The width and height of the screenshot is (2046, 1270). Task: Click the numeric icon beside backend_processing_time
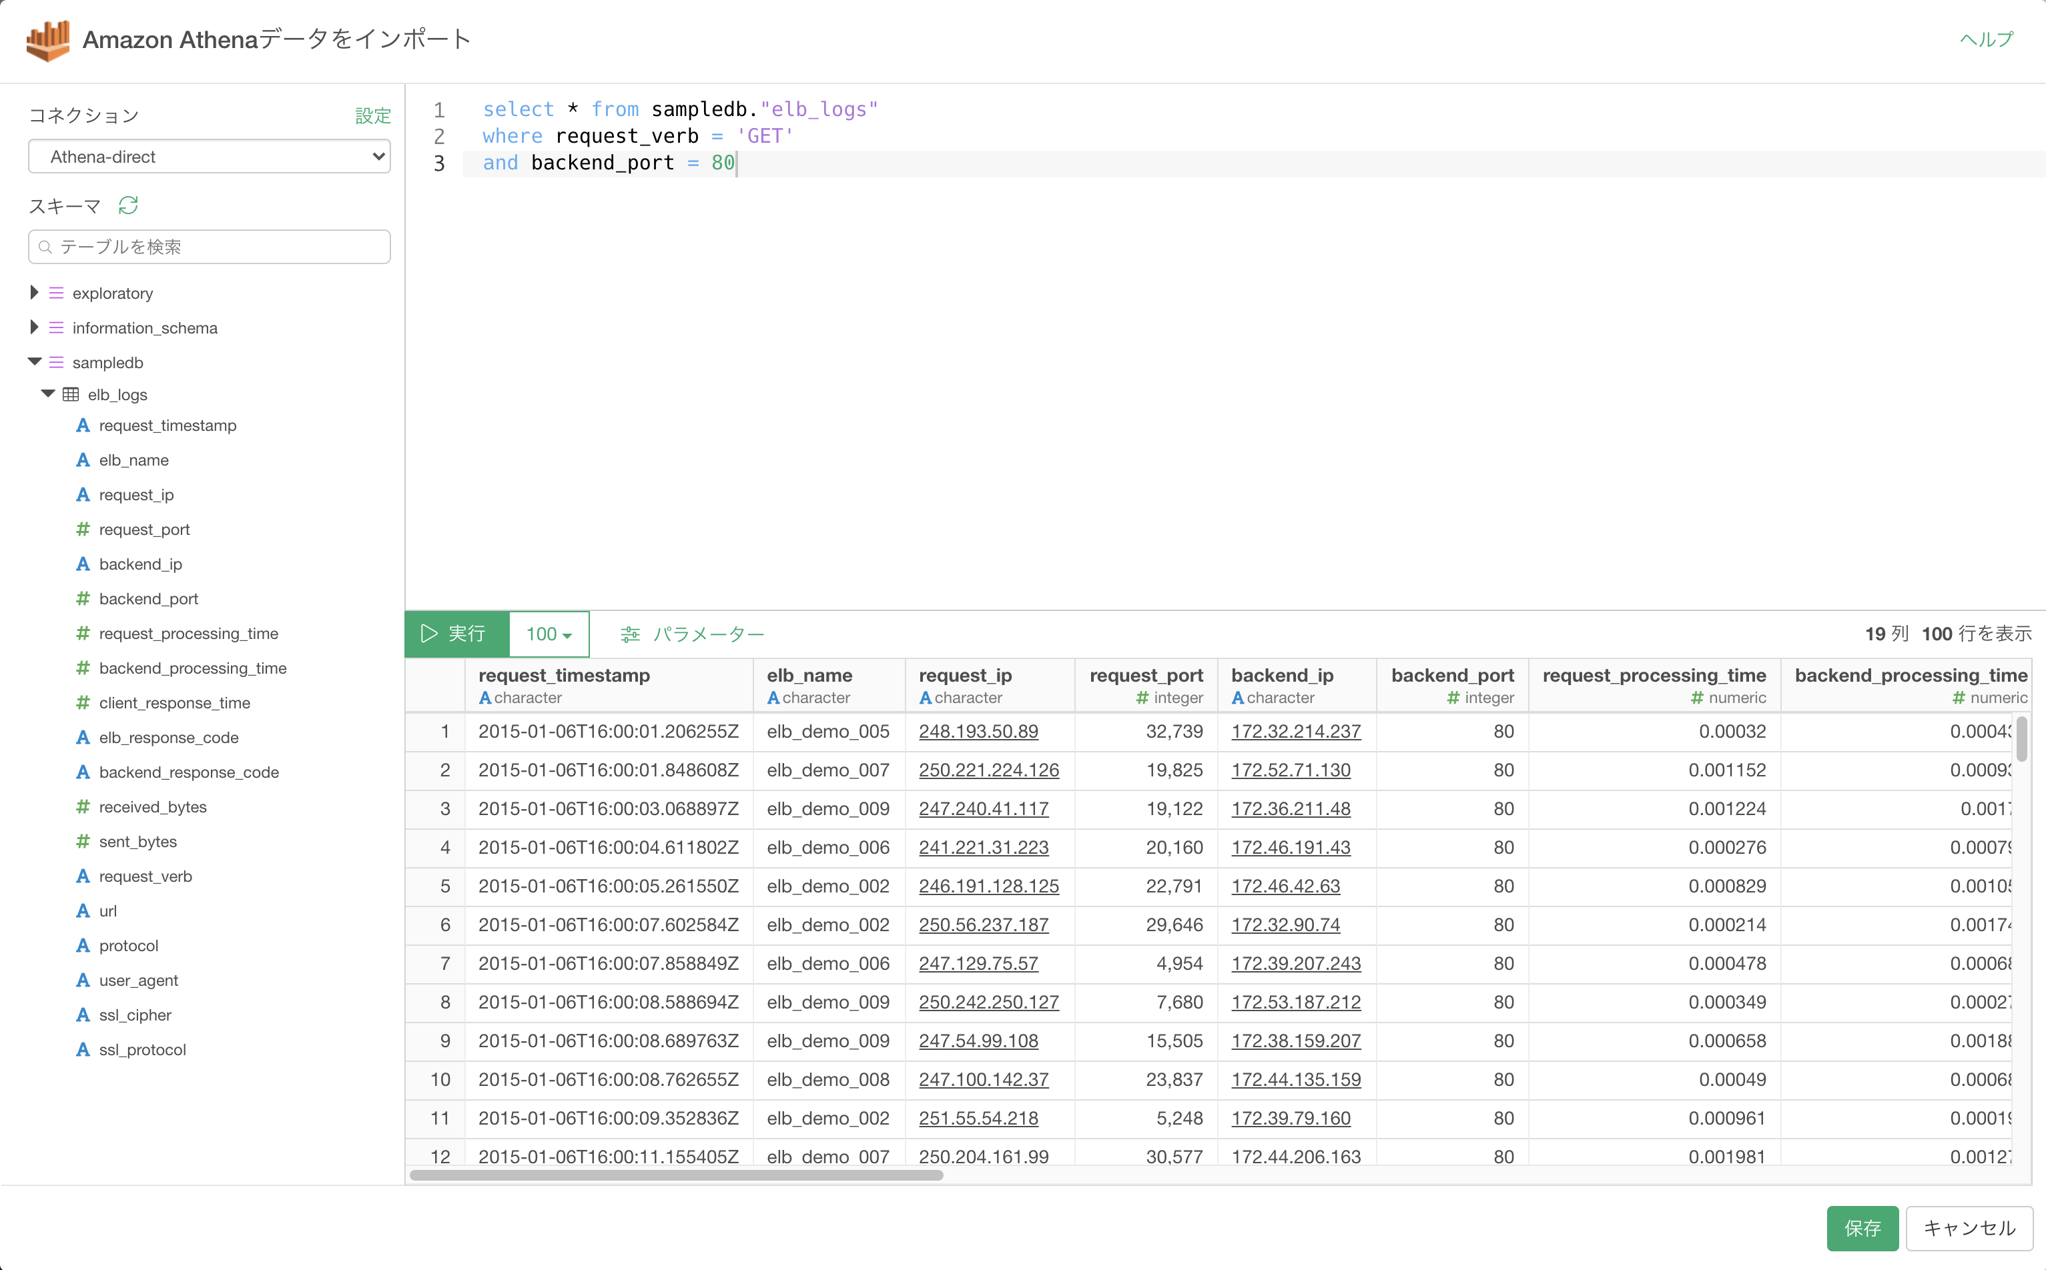tap(82, 668)
